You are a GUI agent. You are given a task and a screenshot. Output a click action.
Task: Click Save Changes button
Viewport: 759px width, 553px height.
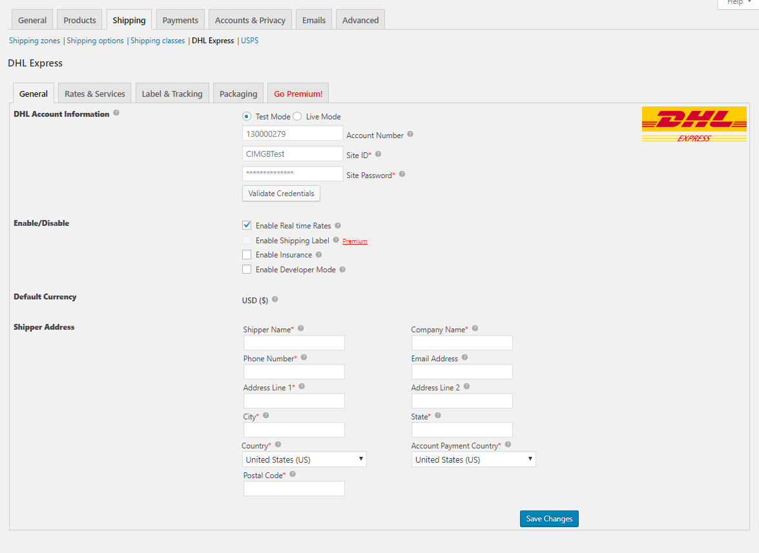(550, 519)
